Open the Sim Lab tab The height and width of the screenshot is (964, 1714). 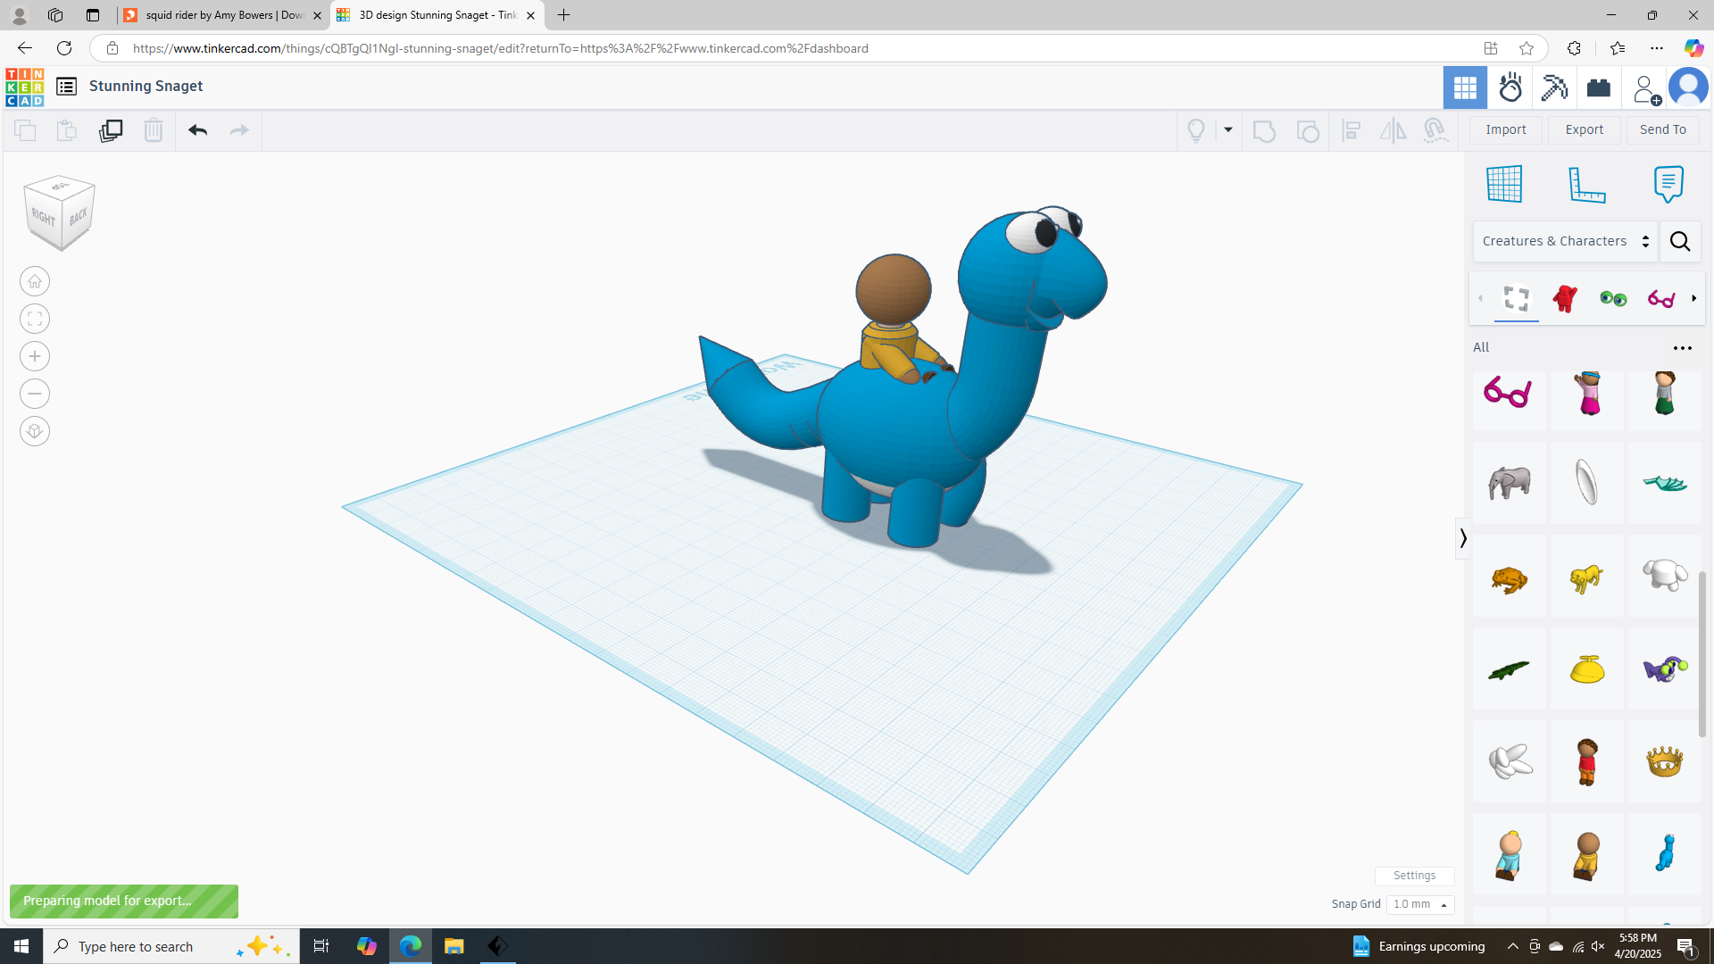click(1510, 87)
